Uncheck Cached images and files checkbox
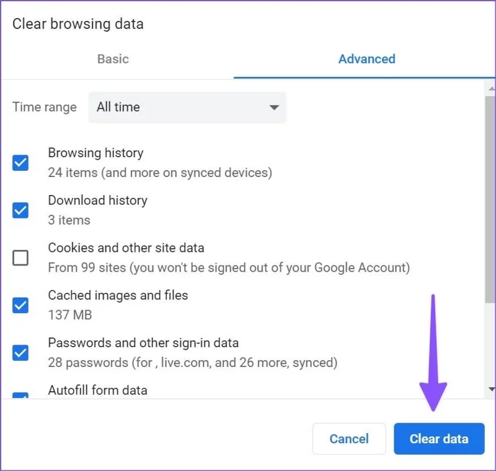Screen dimensions: 496x471 coord(20,305)
